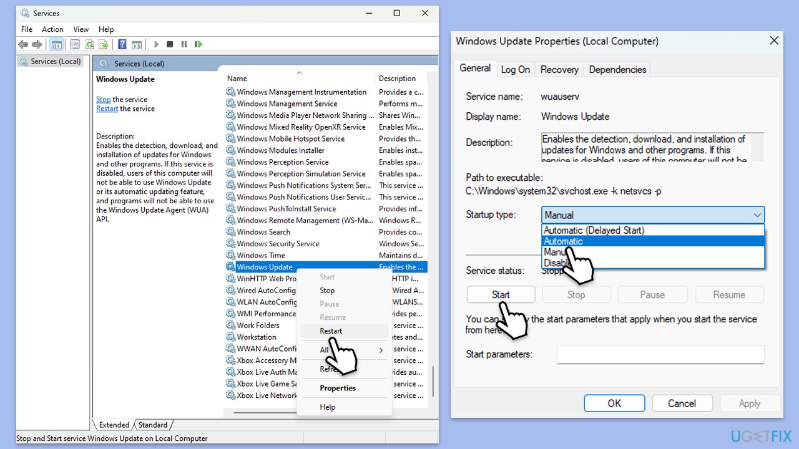Open the Help menu in menu bar
The width and height of the screenshot is (799, 449).
coord(106,29)
